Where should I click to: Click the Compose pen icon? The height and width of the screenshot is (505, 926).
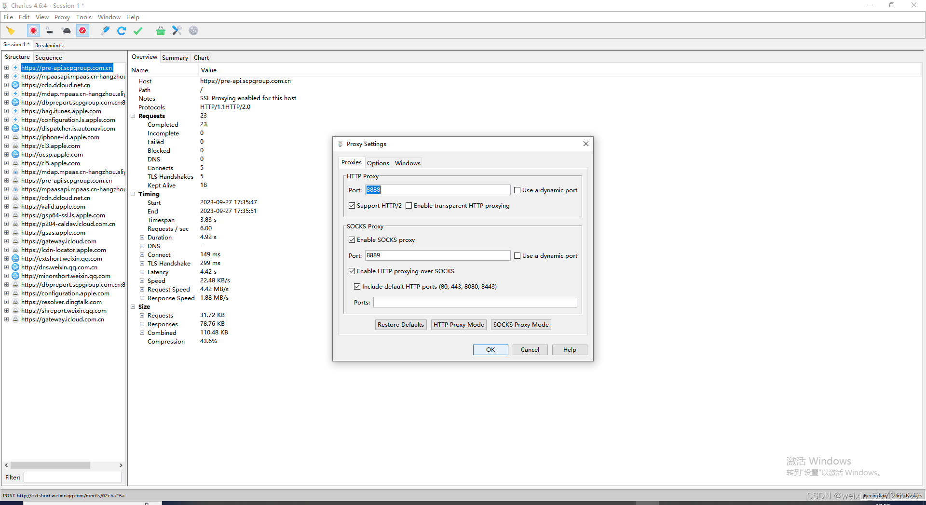[105, 31]
